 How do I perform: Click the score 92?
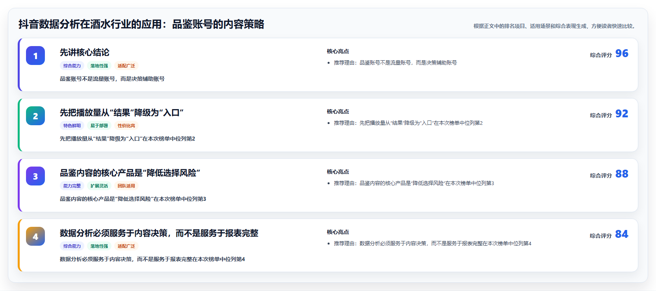(x=622, y=113)
